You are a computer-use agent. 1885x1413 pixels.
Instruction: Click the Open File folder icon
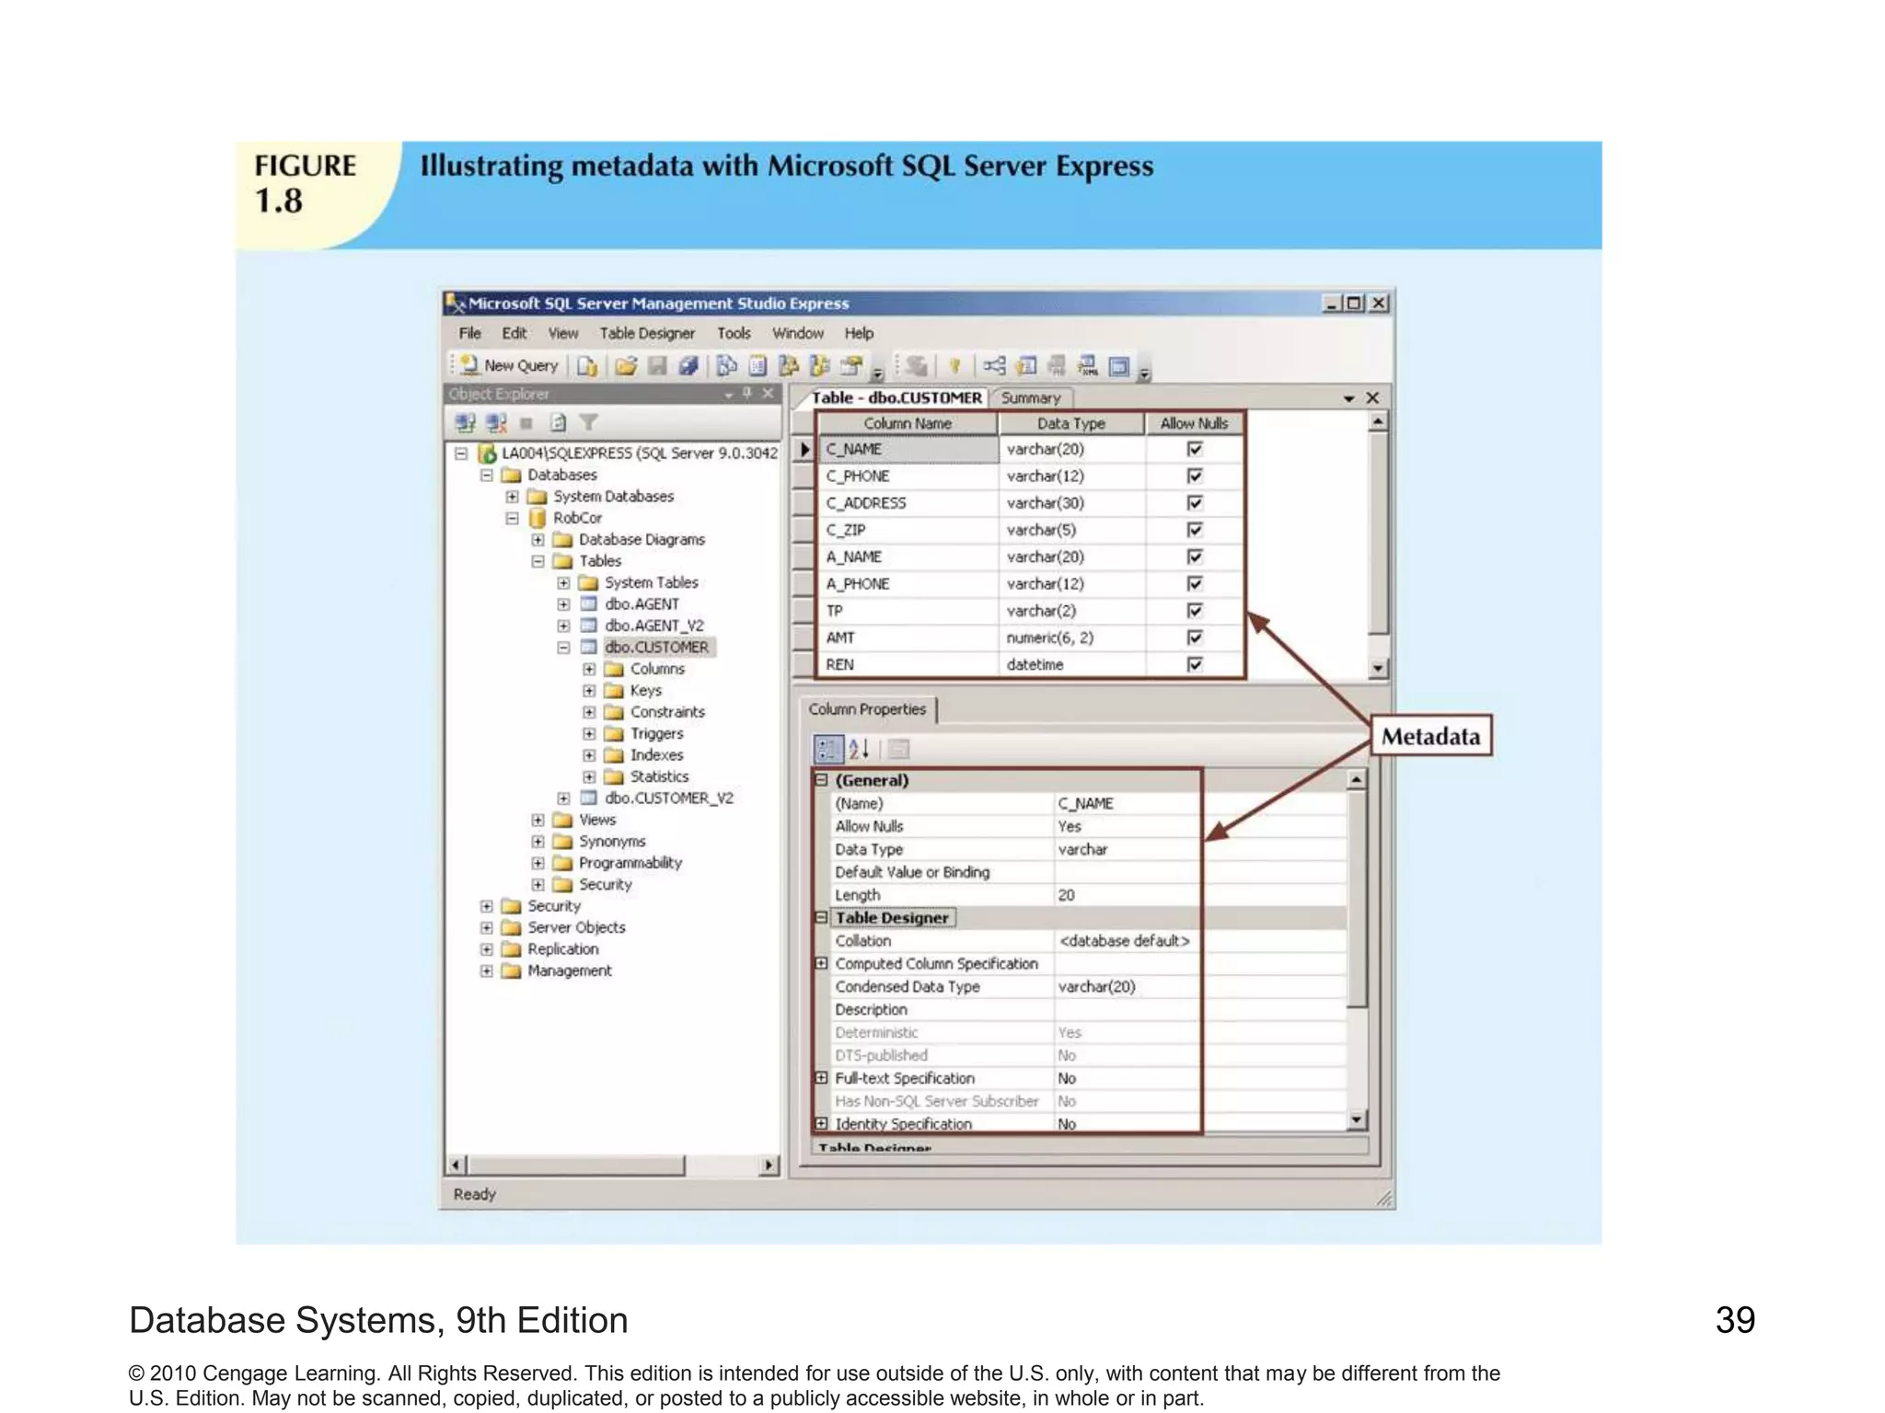pos(626,366)
